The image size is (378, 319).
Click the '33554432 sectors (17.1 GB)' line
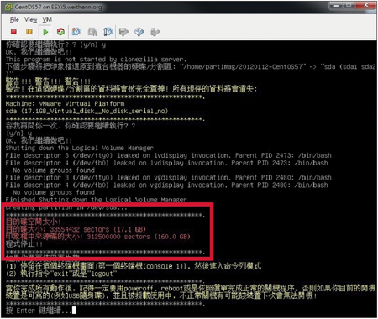pos(76,229)
